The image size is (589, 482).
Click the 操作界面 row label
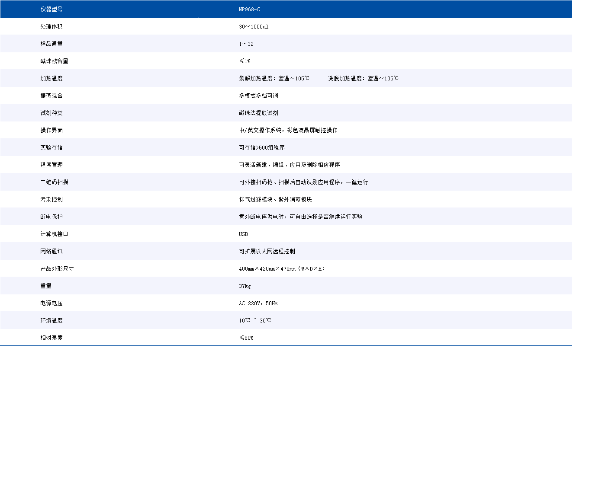tap(51, 130)
